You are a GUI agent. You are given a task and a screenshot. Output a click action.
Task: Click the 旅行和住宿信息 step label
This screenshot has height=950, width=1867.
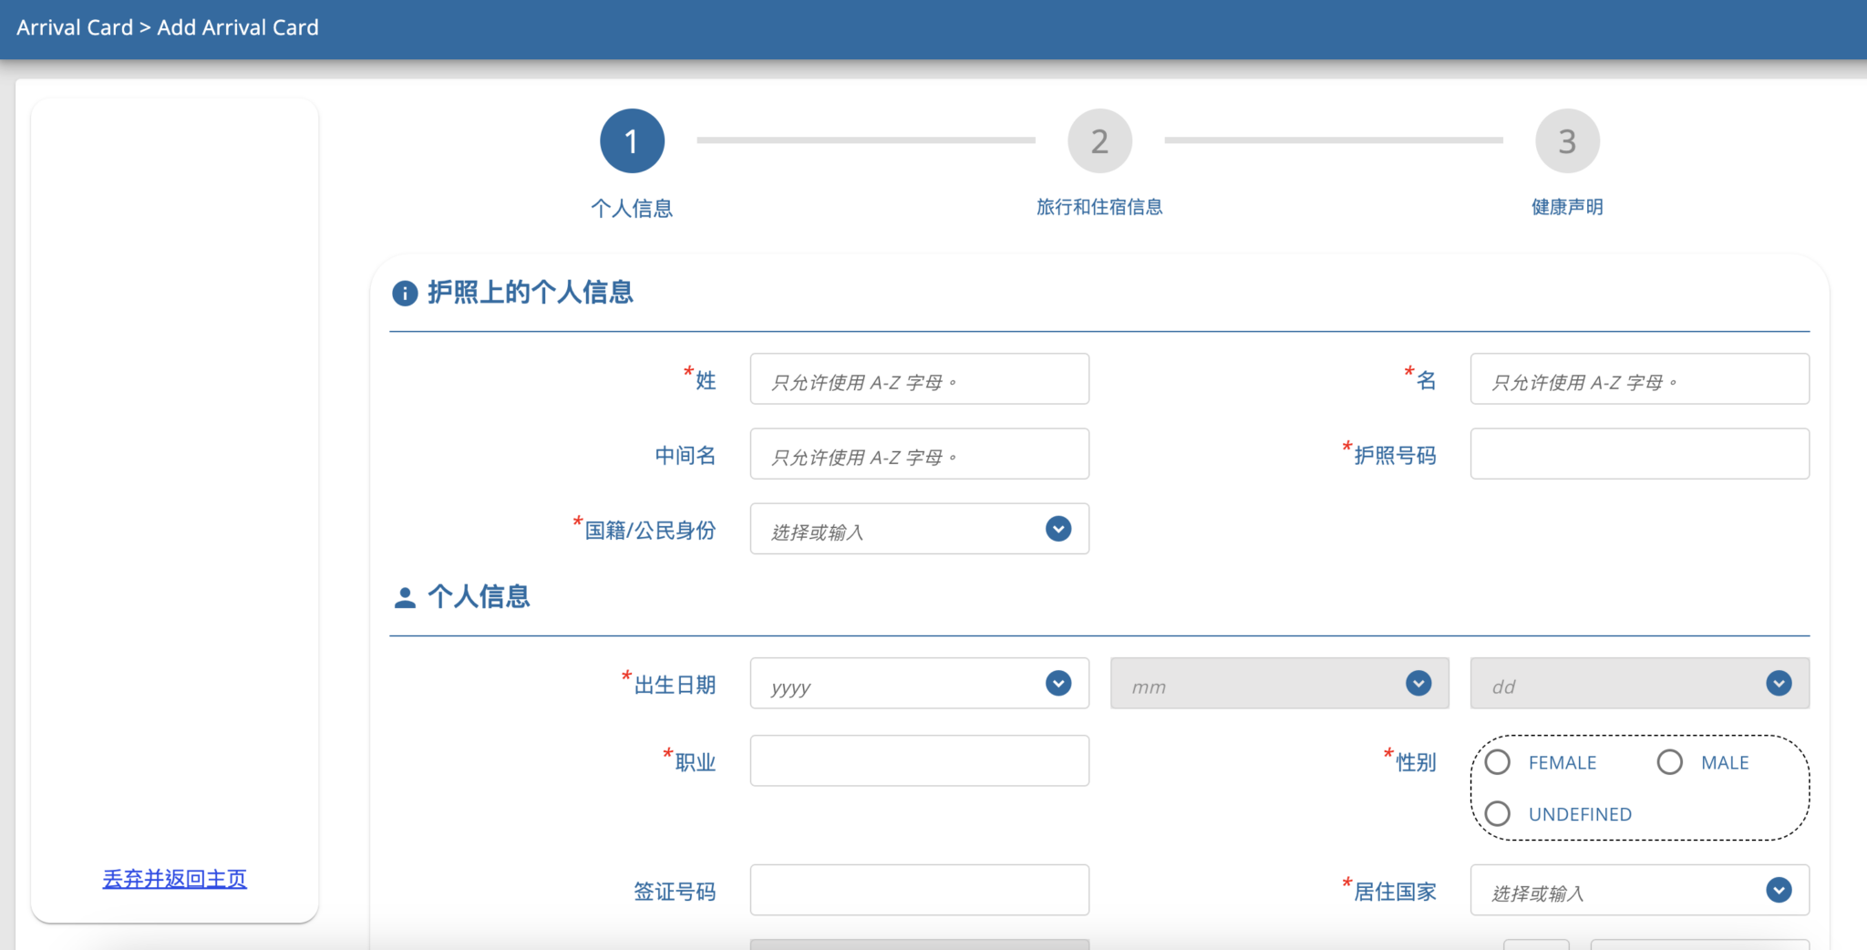(1099, 207)
